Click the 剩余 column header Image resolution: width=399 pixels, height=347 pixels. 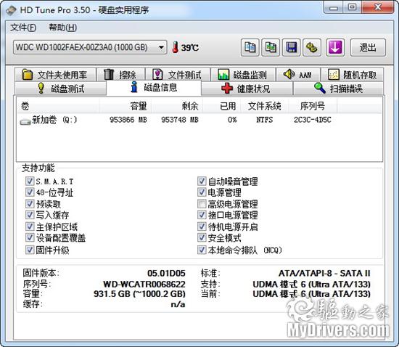[x=177, y=106]
